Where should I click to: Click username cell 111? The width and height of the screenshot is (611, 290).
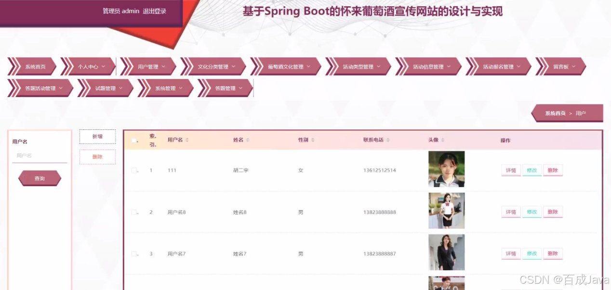[x=172, y=170]
